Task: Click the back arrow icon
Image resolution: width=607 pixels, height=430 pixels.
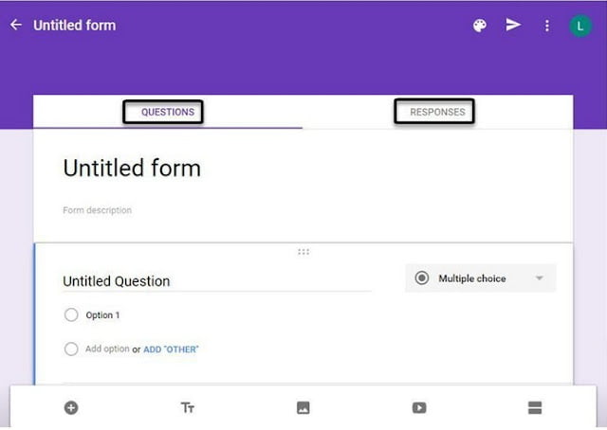Action: point(15,25)
